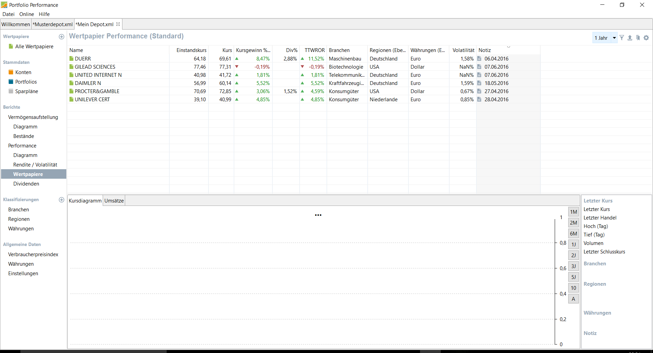Click the note icon in UNILEVER CERT row
This screenshot has width=653, height=353.
[x=479, y=99]
